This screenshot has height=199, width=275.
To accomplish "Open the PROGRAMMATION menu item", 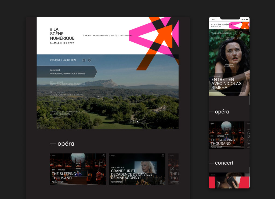I will [101, 36].
